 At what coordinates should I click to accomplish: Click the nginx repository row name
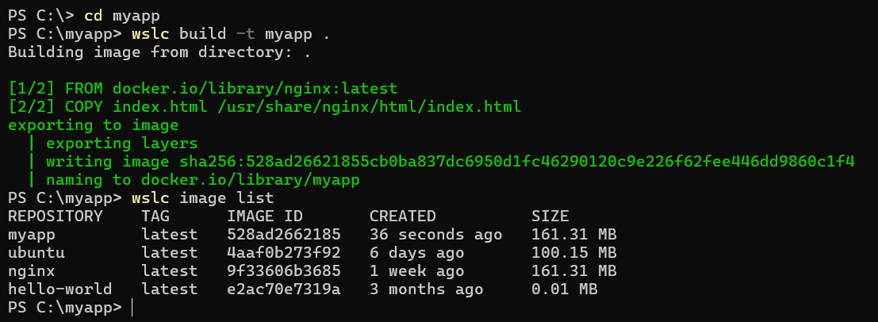32,271
